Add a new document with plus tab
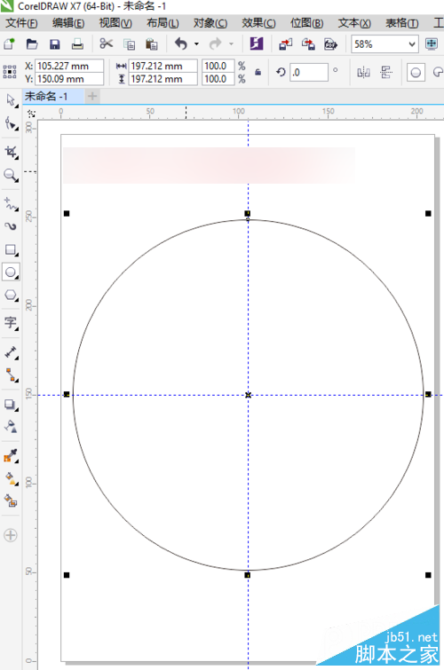The width and height of the screenshot is (444, 670). (92, 97)
